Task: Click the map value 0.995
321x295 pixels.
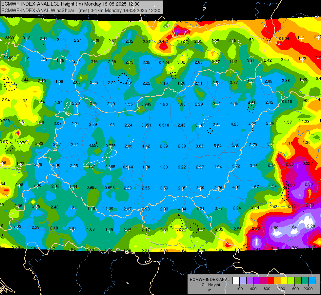Action: coord(91,187)
